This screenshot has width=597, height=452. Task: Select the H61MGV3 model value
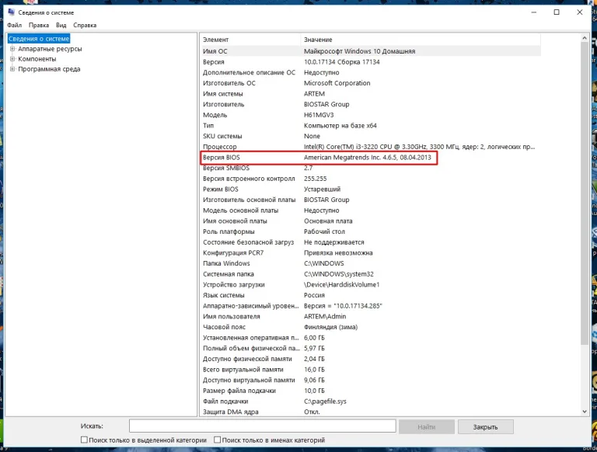pyautogui.click(x=319, y=115)
